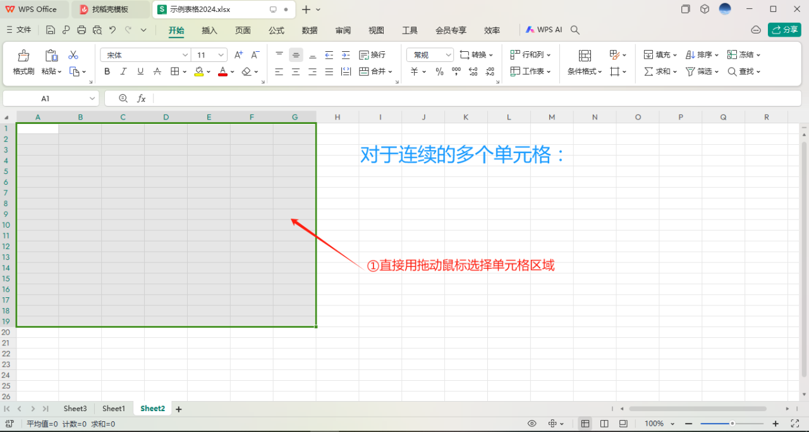This screenshot has width=809, height=432.
Task: Click the percent style icon
Action: pos(439,71)
